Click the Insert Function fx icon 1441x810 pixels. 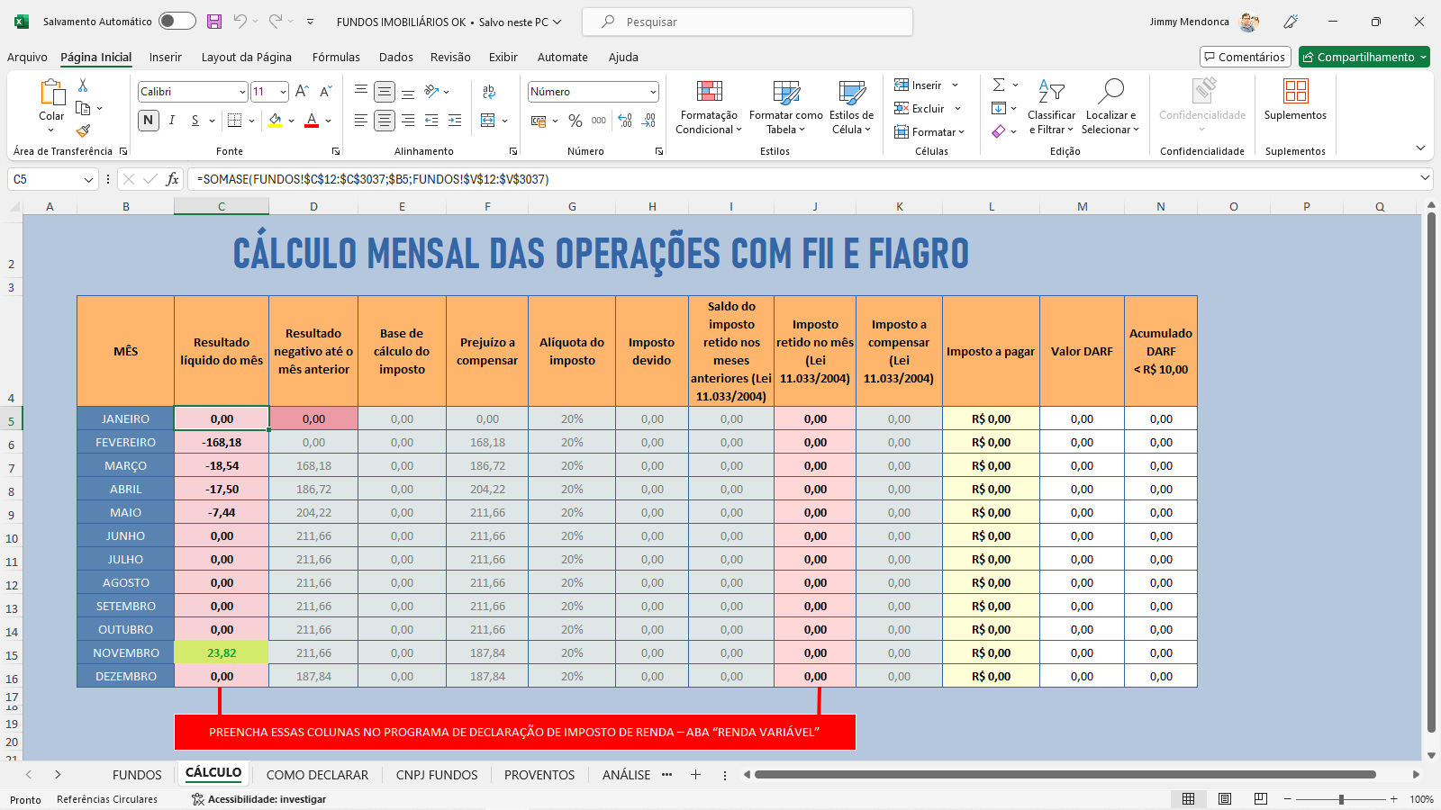click(172, 179)
